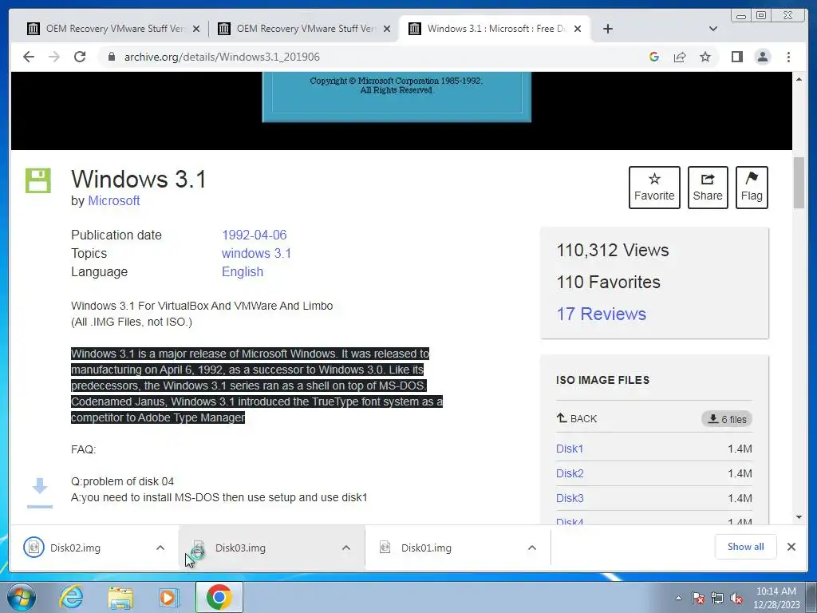Click the muted volume tray icon
The height and width of the screenshot is (613, 817).
tap(736, 599)
